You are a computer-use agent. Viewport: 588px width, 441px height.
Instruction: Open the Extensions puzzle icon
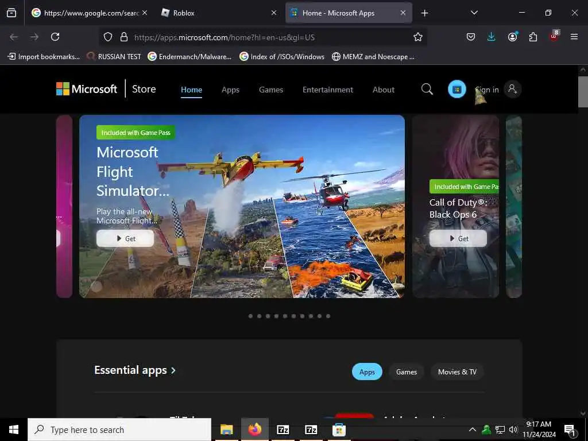533,37
